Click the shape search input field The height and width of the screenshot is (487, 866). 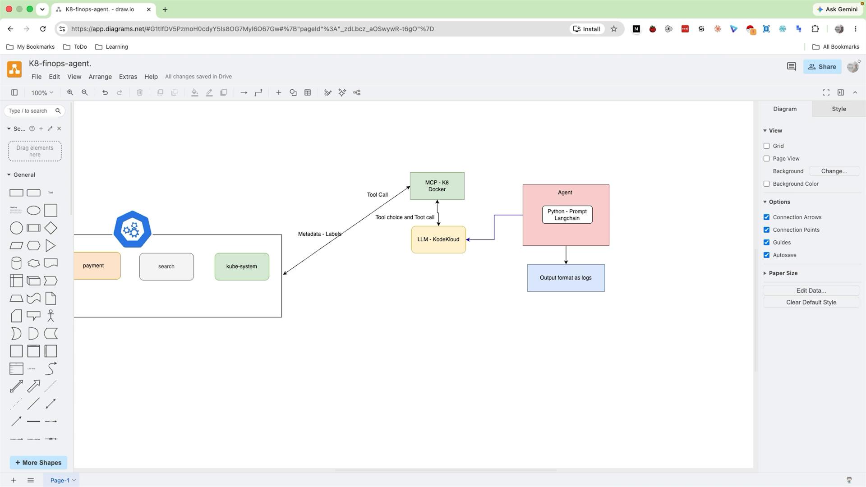(x=34, y=111)
